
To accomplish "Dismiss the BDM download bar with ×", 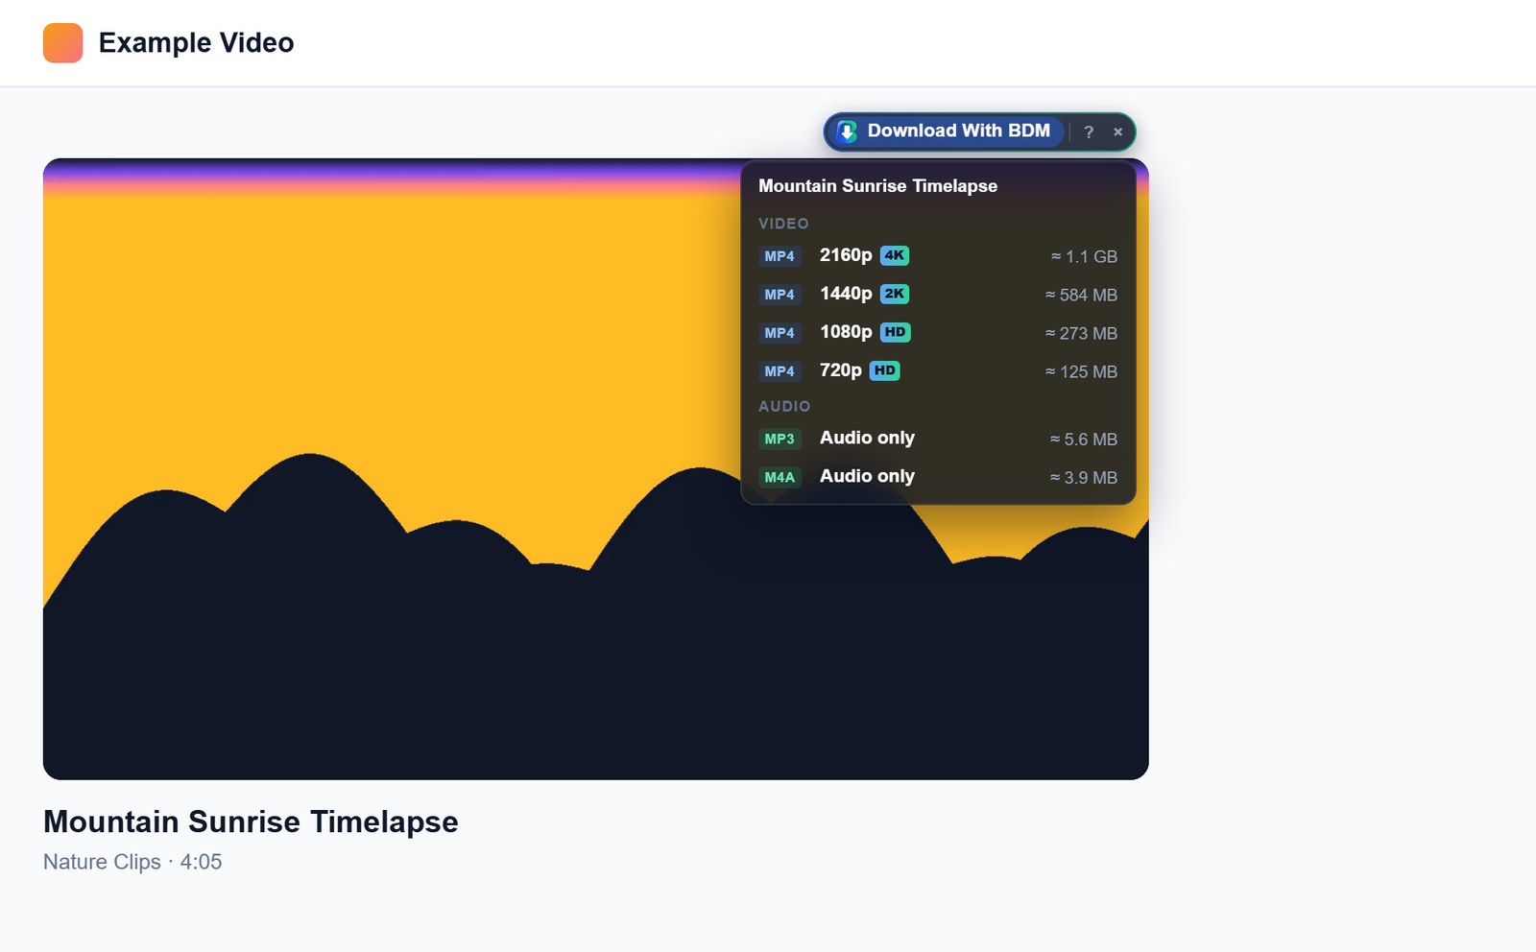I will 1117,132.
